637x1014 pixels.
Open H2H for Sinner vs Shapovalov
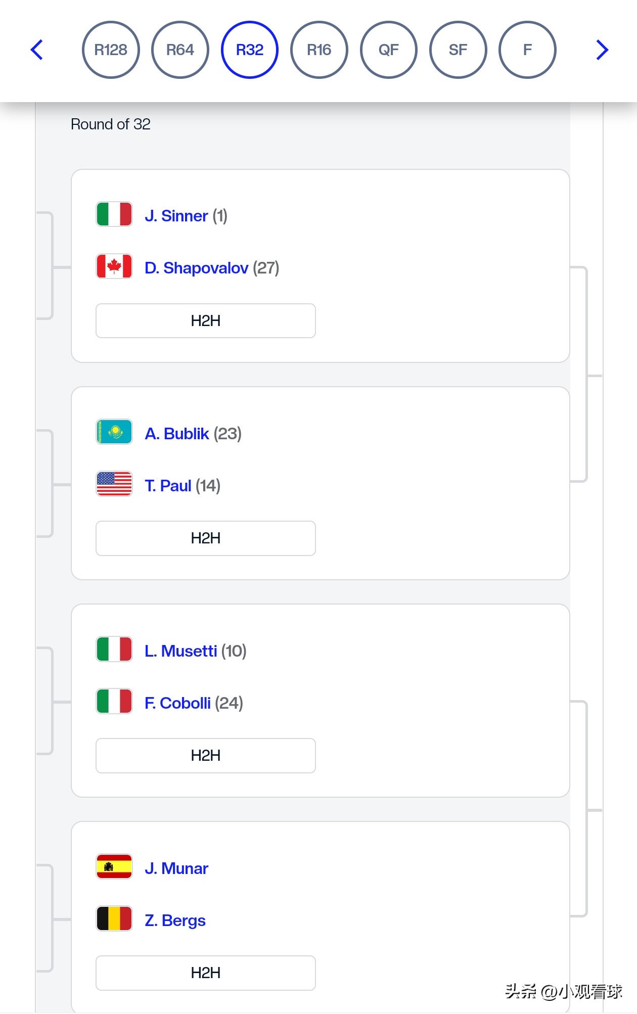coord(206,320)
